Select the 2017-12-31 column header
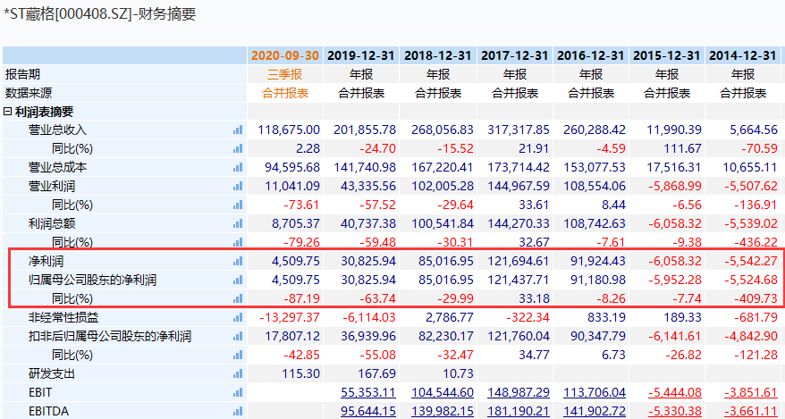Screen dimensions: 785x419 pos(515,55)
